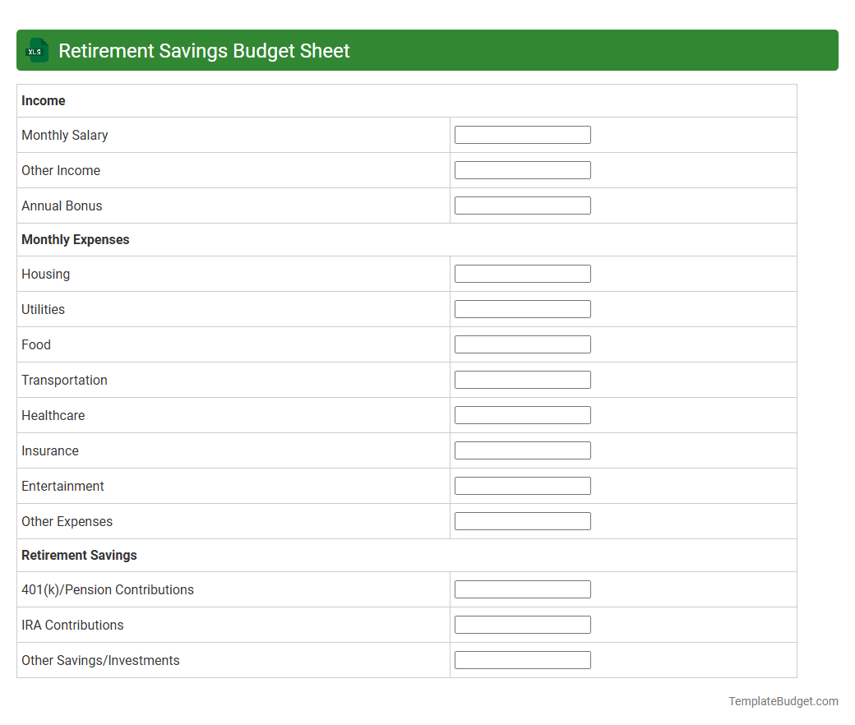Click the XLS spreadsheet icon in the header
This screenshot has height=725, width=855.
36,50
